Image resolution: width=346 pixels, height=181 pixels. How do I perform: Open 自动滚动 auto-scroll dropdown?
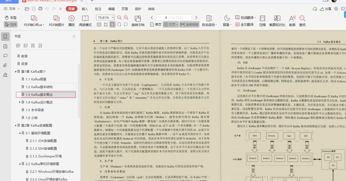[x=209, y=21]
